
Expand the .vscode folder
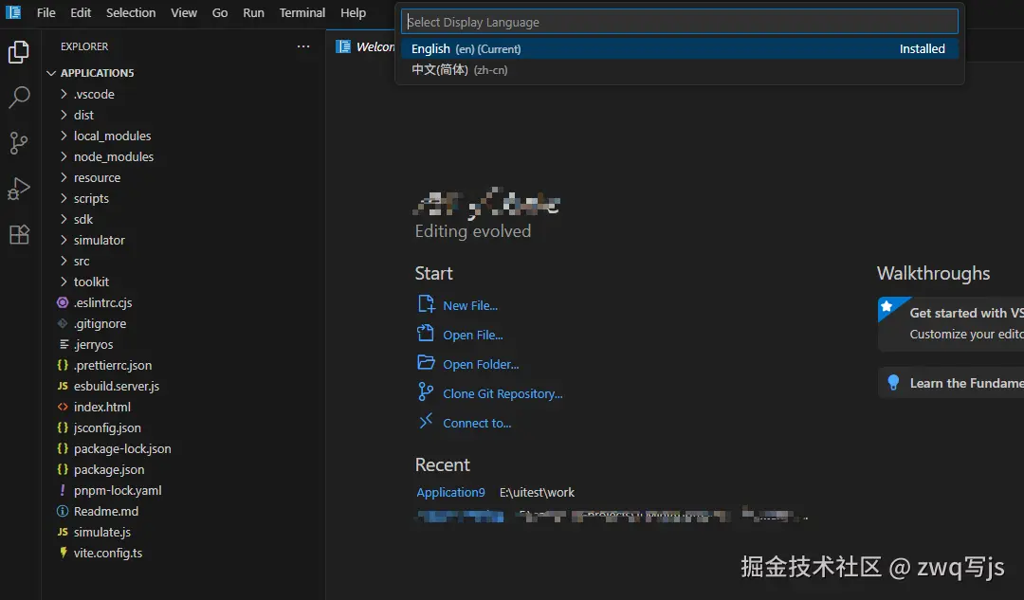[64, 94]
